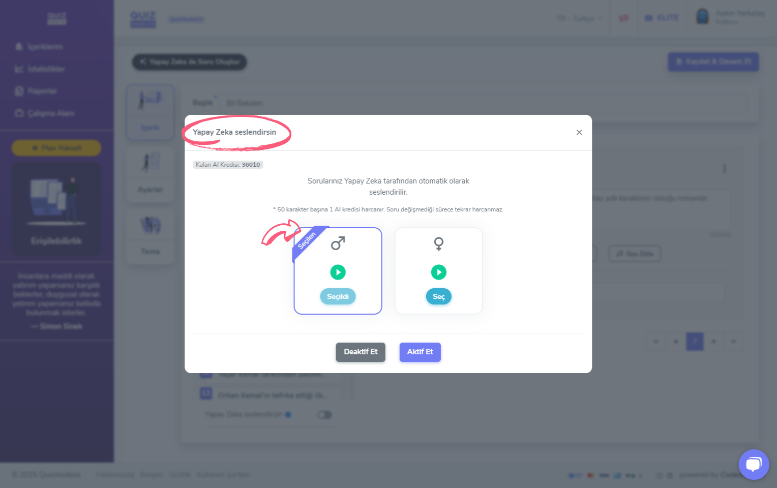Click the Kalan AI Kredisi badge
Screen dimensions: 777x488
228,165
